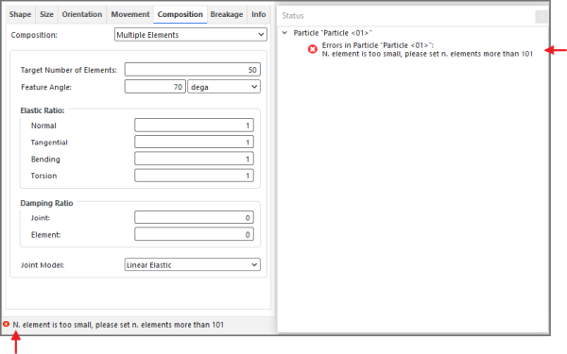Select the 'Particle "Particle <01>"' tree row
The height and width of the screenshot is (354, 567).
(333, 33)
